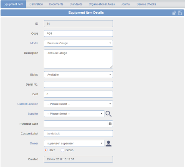Viewport: 185px width, 167px height.
Task: Follow the Owner label link
Action: point(34,143)
